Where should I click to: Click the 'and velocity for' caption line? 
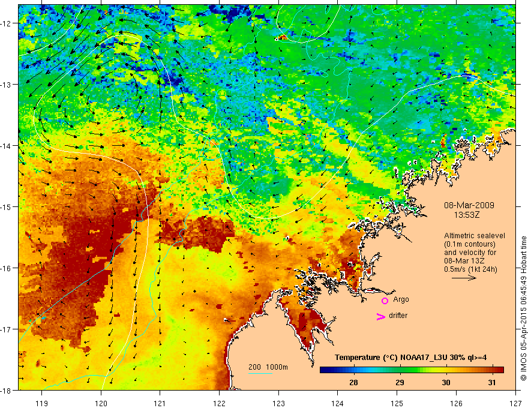coord(470,253)
